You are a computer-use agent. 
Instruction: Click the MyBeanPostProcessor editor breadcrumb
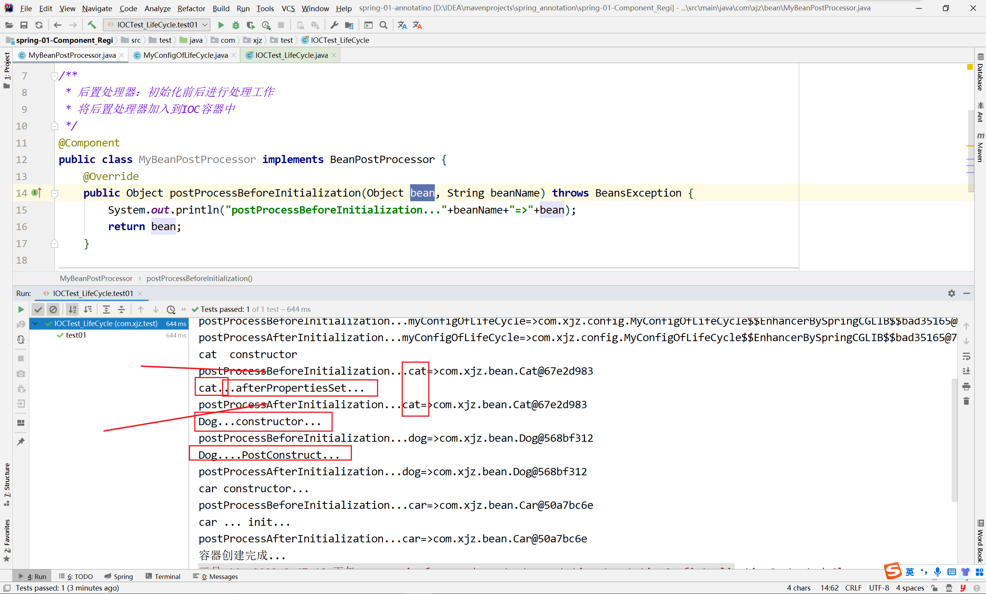click(x=96, y=278)
